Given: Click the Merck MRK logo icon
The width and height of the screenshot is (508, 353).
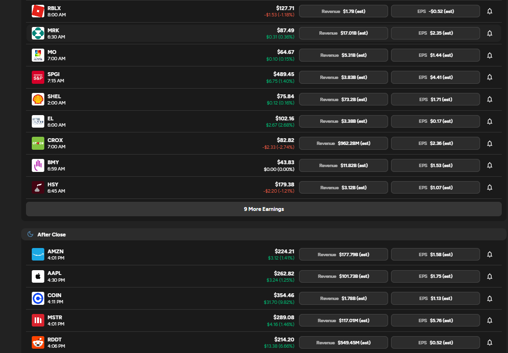Looking at the screenshot, I should [x=38, y=33].
